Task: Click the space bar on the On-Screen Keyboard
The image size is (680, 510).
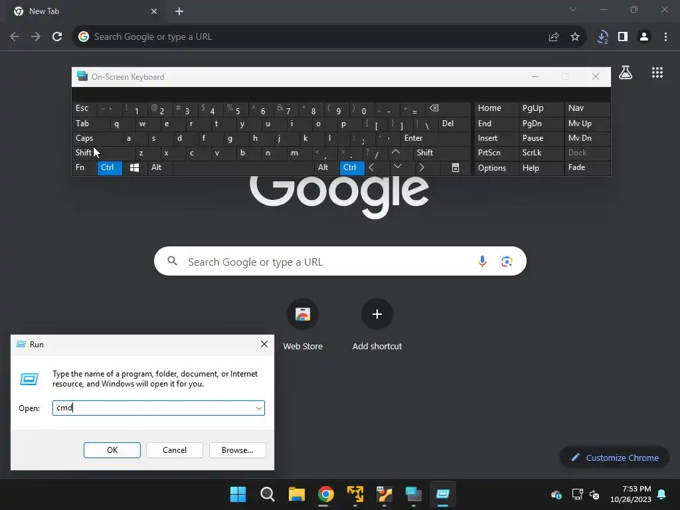Action: 243,168
